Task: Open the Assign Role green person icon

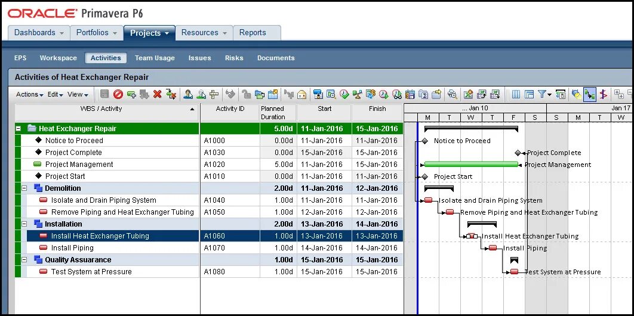Action: tap(201, 94)
